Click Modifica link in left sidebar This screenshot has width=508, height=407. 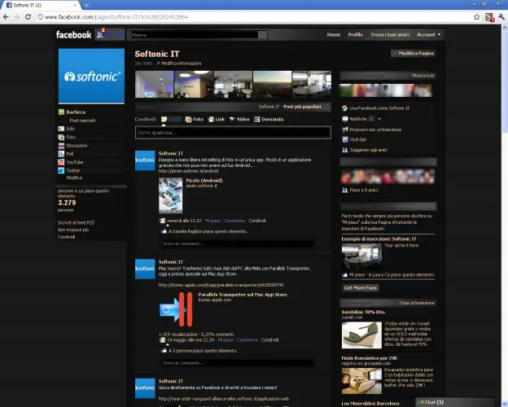[74, 177]
